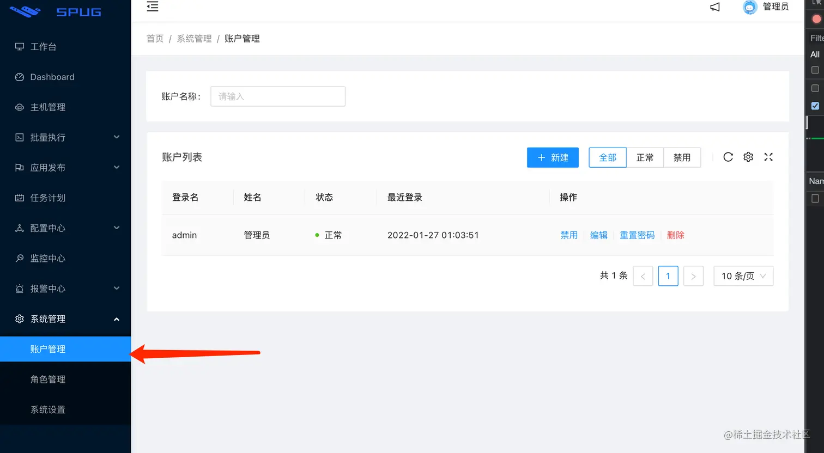Click the 2022-01-27 01:03:51 login time
The height and width of the screenshot is (453, 824).
point(433,235)
